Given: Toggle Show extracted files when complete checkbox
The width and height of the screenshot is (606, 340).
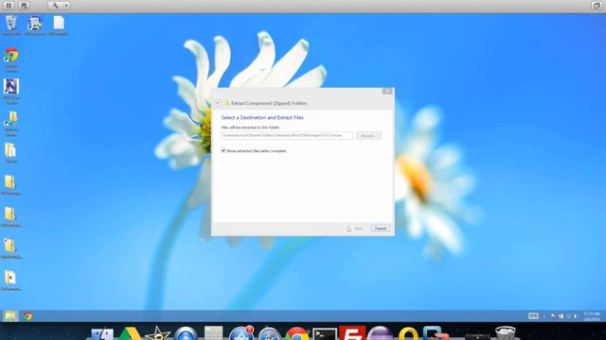Looking at the screenshot, I should (223, 151).
